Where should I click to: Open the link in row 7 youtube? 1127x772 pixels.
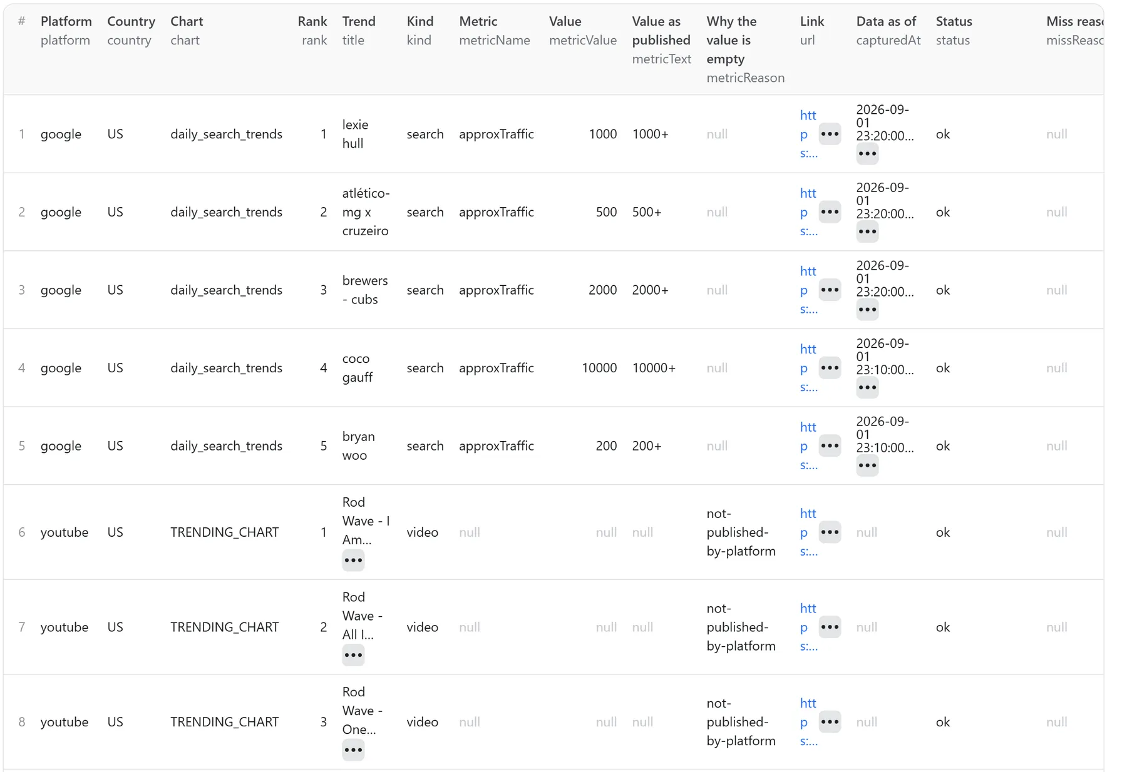(x=808, y=627)
